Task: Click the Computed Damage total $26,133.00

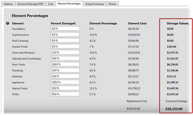Action: click(174, 109)
